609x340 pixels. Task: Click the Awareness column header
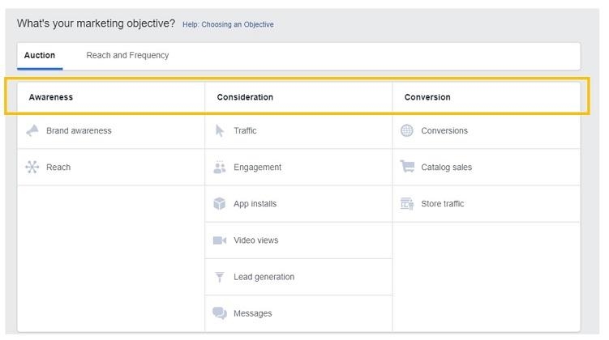click(51, 97)
